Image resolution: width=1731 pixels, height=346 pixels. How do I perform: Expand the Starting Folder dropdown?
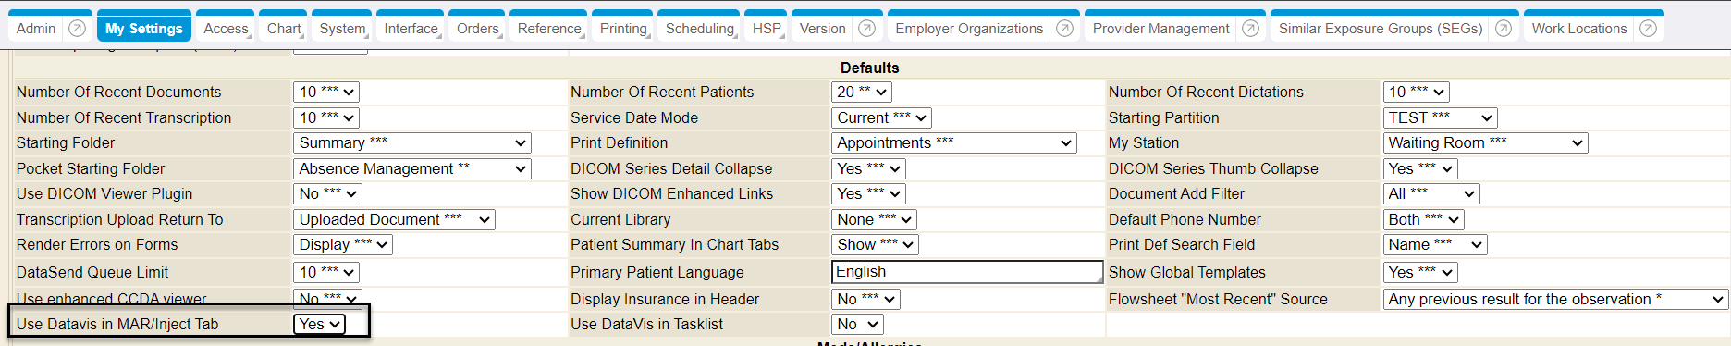point(411,142)
